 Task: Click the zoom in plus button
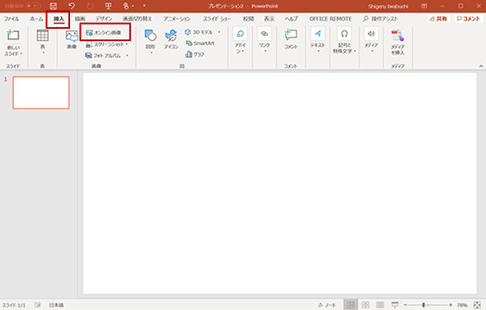[451, 305]
